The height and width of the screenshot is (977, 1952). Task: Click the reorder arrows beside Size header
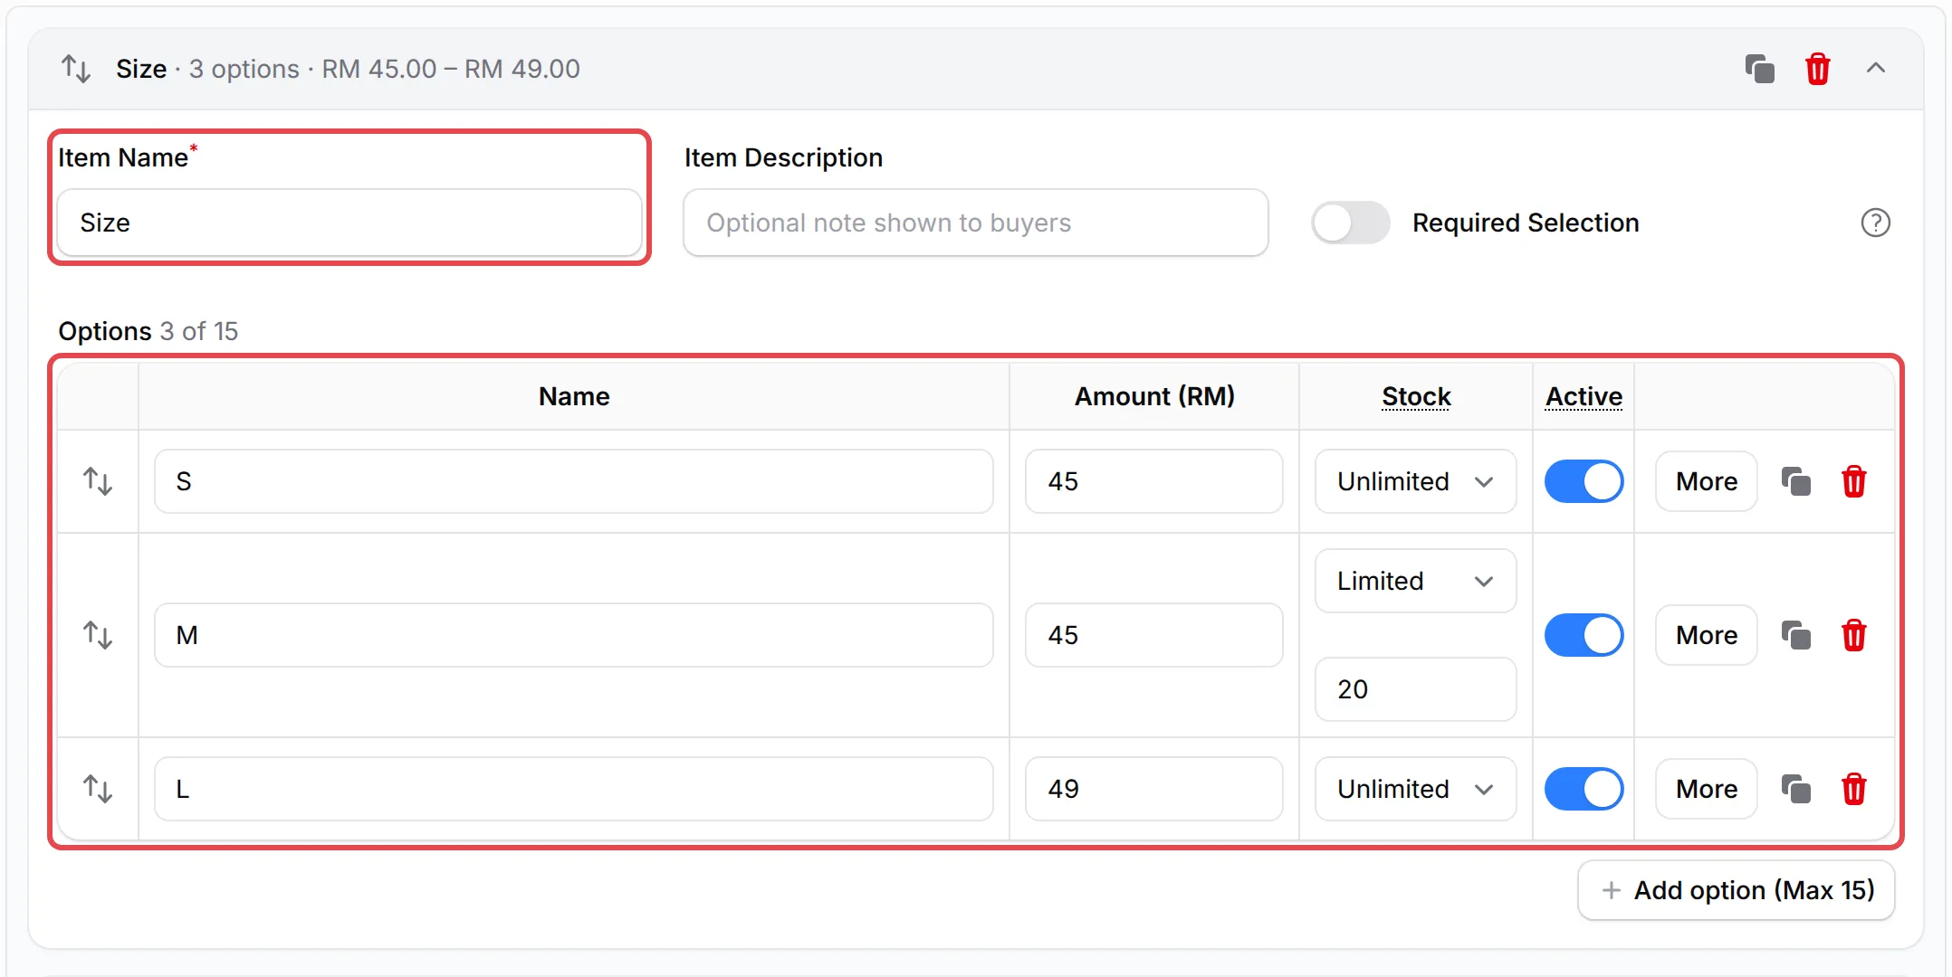(76, 69)
